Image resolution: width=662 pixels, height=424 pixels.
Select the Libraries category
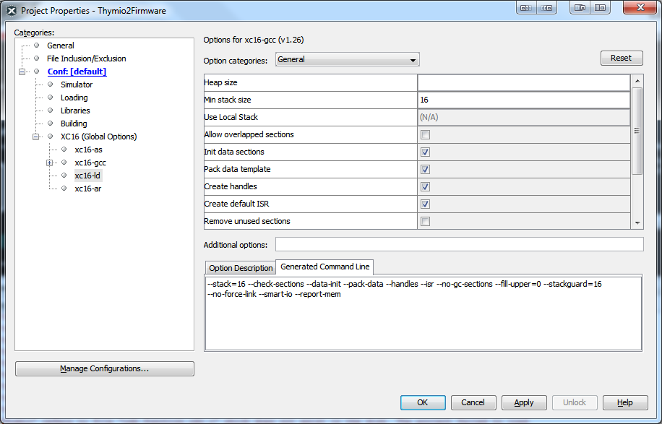(x=75, y=111)
